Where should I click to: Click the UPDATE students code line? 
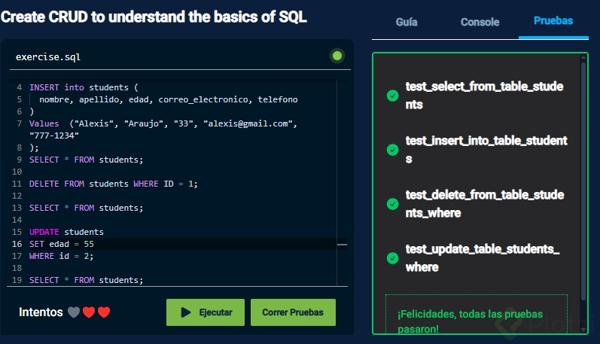pyautogui.click(x=66, y=232)
